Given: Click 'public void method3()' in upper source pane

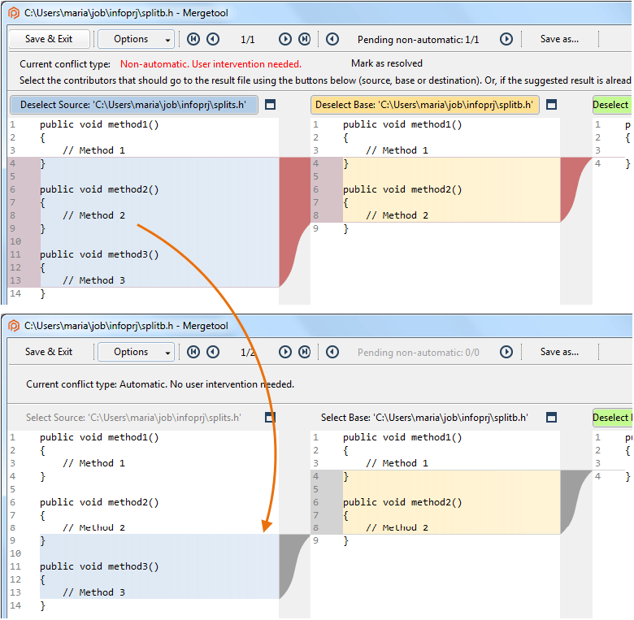Looking at the screenshot, I should (99, 254).
